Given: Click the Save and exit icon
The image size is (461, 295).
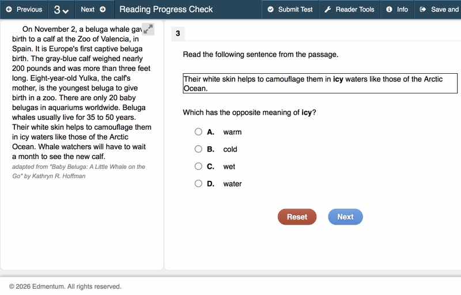Looking at the screenshot, I should coord(423,9).
